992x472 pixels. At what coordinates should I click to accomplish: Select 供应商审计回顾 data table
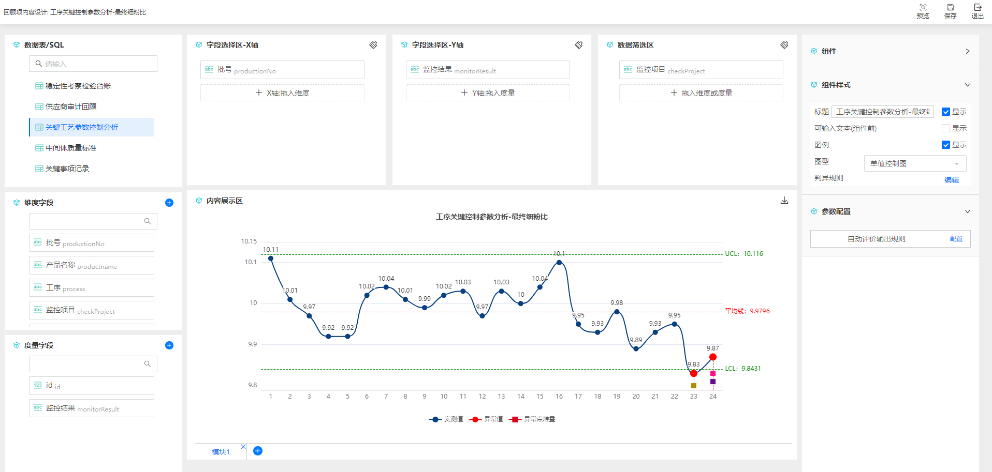click(x=71, y=106)
